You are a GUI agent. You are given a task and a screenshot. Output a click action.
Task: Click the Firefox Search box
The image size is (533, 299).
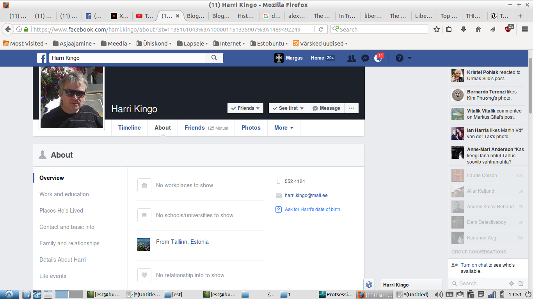379,29
